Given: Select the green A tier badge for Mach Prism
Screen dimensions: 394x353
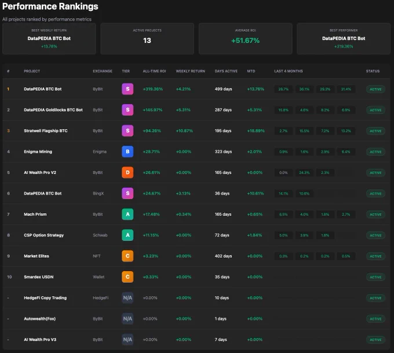Looking at the screenshot, I should pyautogui.click(x=127, y=214).
